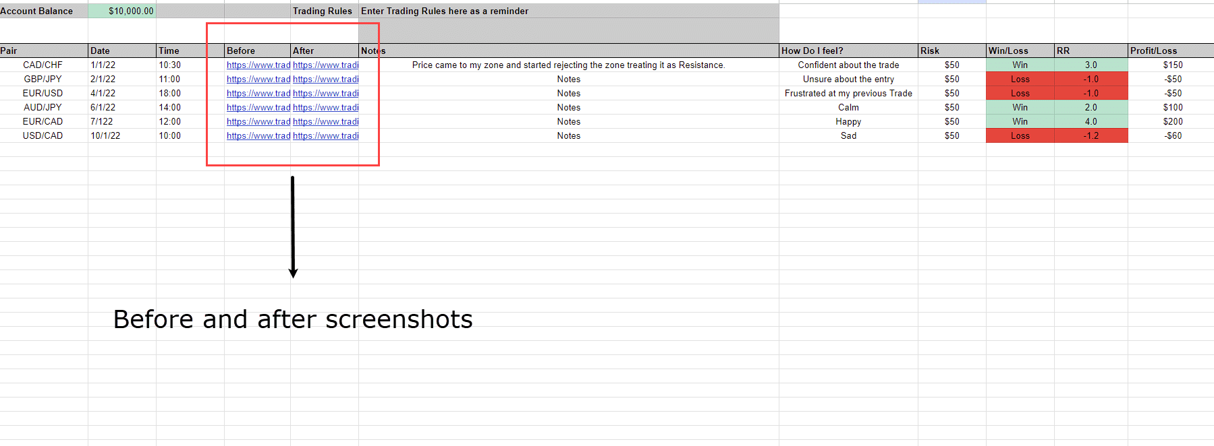Open the Before link in the EUR/CAD row
The width and height of the screenshot is (1214, 446).
pyautogui.click(x=258, y=122)
